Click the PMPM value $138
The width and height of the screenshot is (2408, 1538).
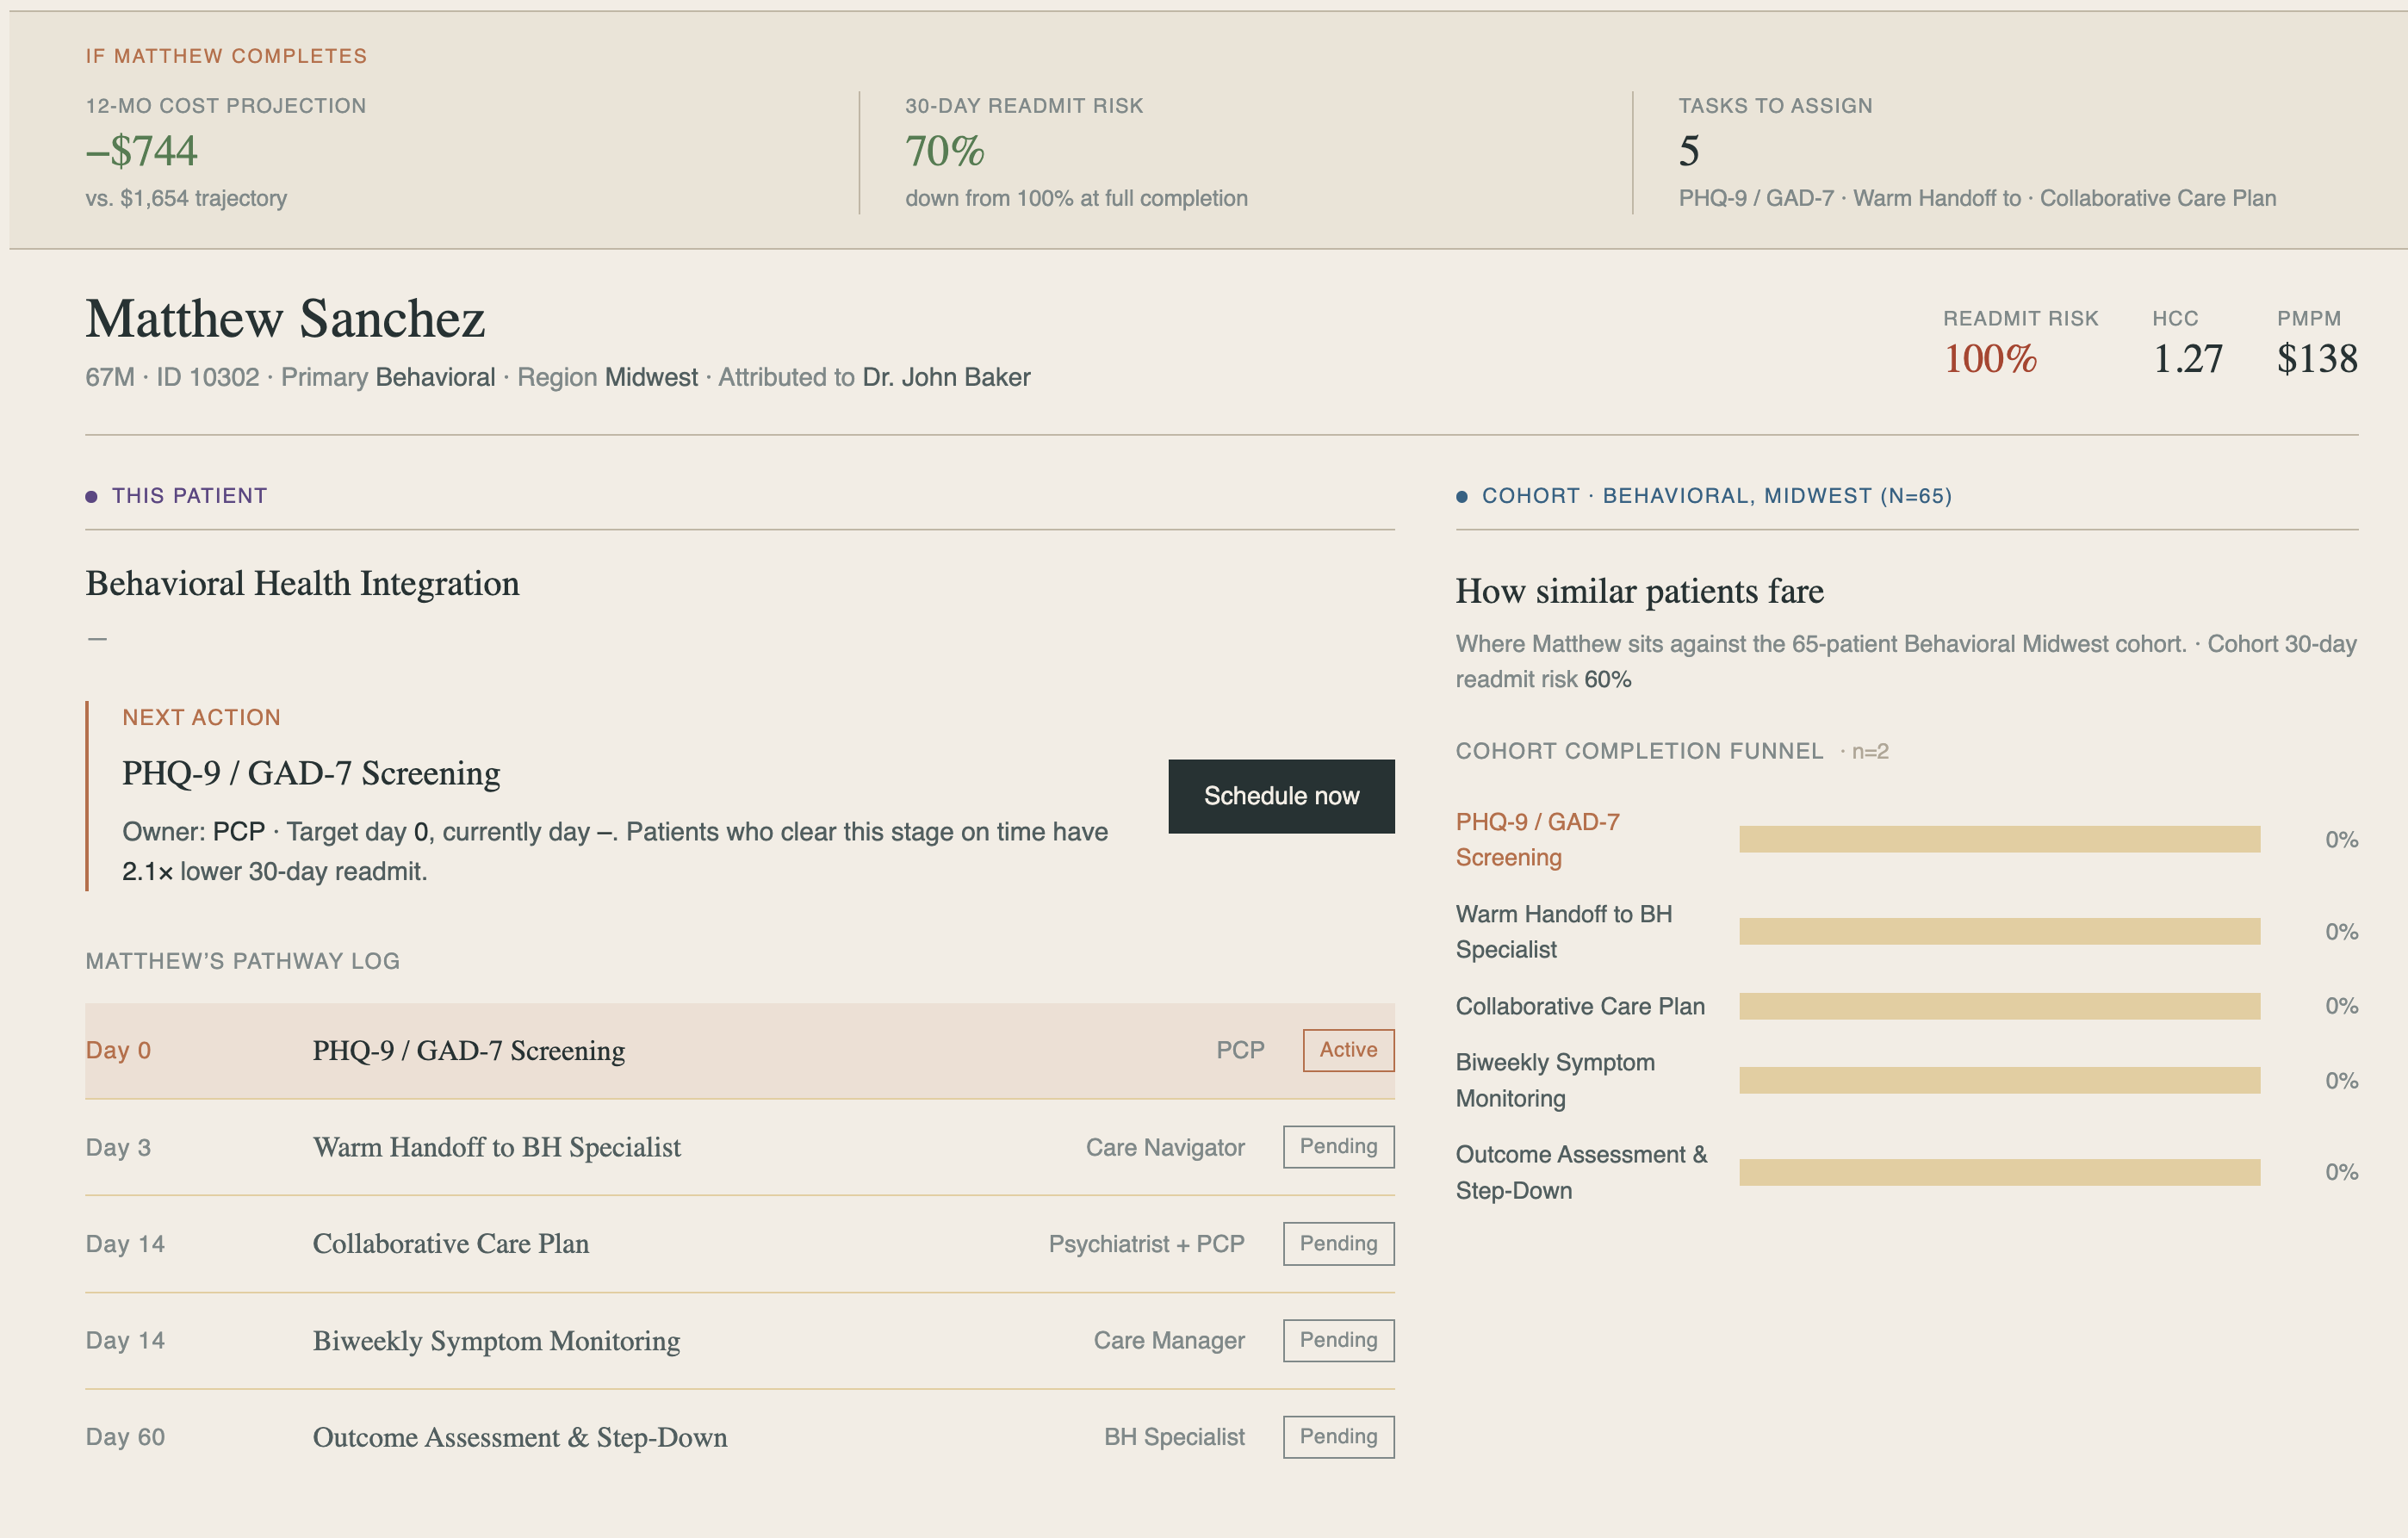coord(2317,359)
